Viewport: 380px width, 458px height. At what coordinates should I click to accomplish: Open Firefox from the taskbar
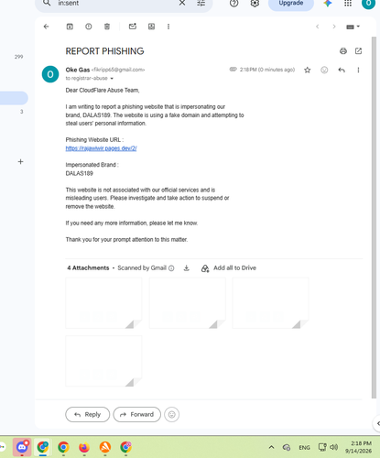click(x=84, y=447)
